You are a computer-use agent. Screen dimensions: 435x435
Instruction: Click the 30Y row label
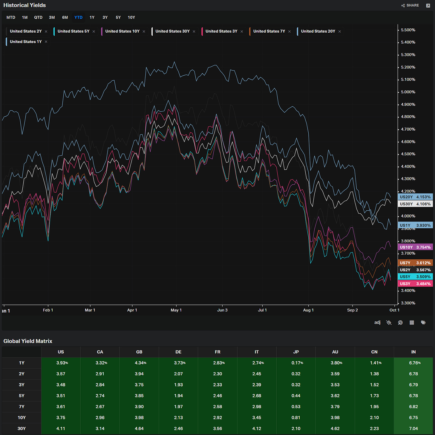pyautogui.click(x=22, y=428)
